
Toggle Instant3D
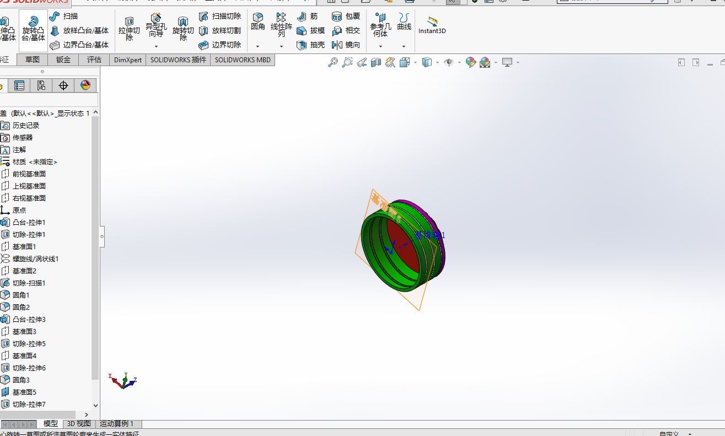coord(432,25)
